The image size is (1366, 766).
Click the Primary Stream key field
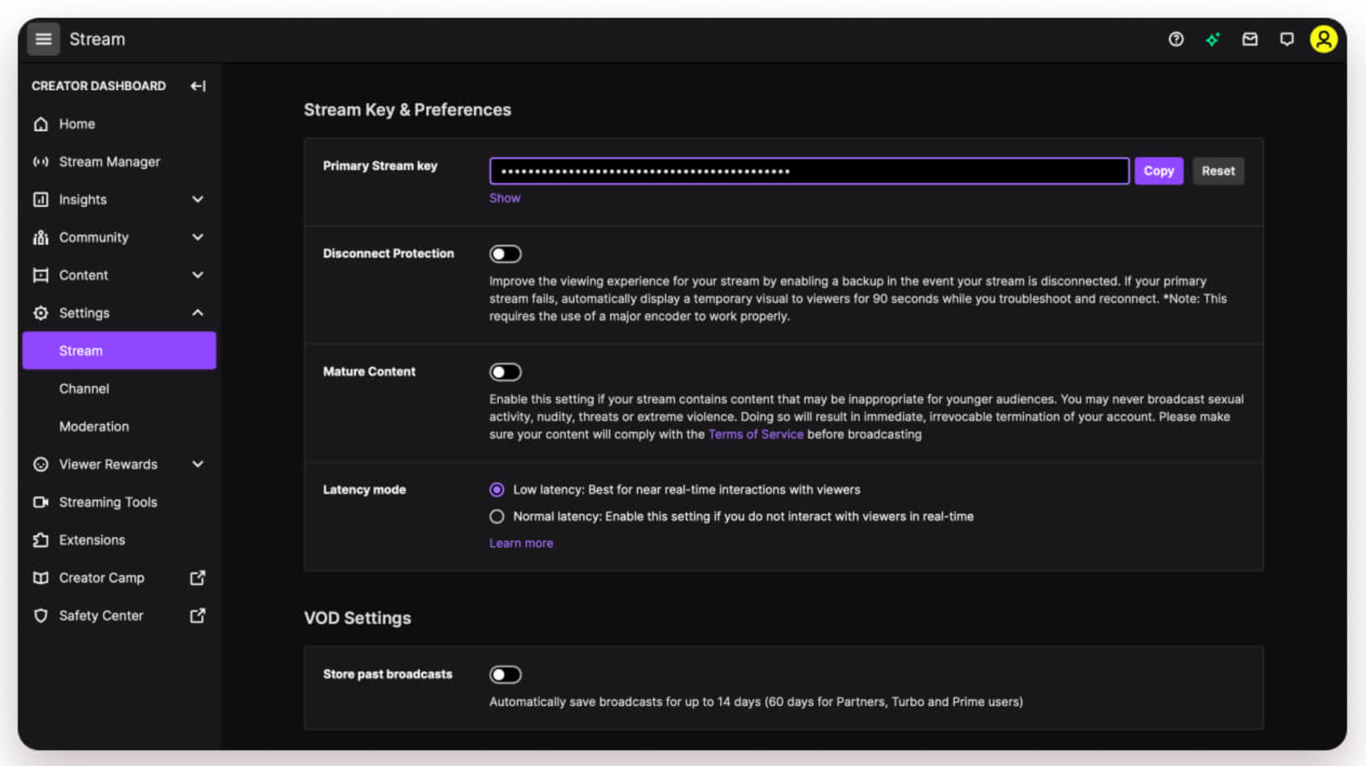(809, 171)
